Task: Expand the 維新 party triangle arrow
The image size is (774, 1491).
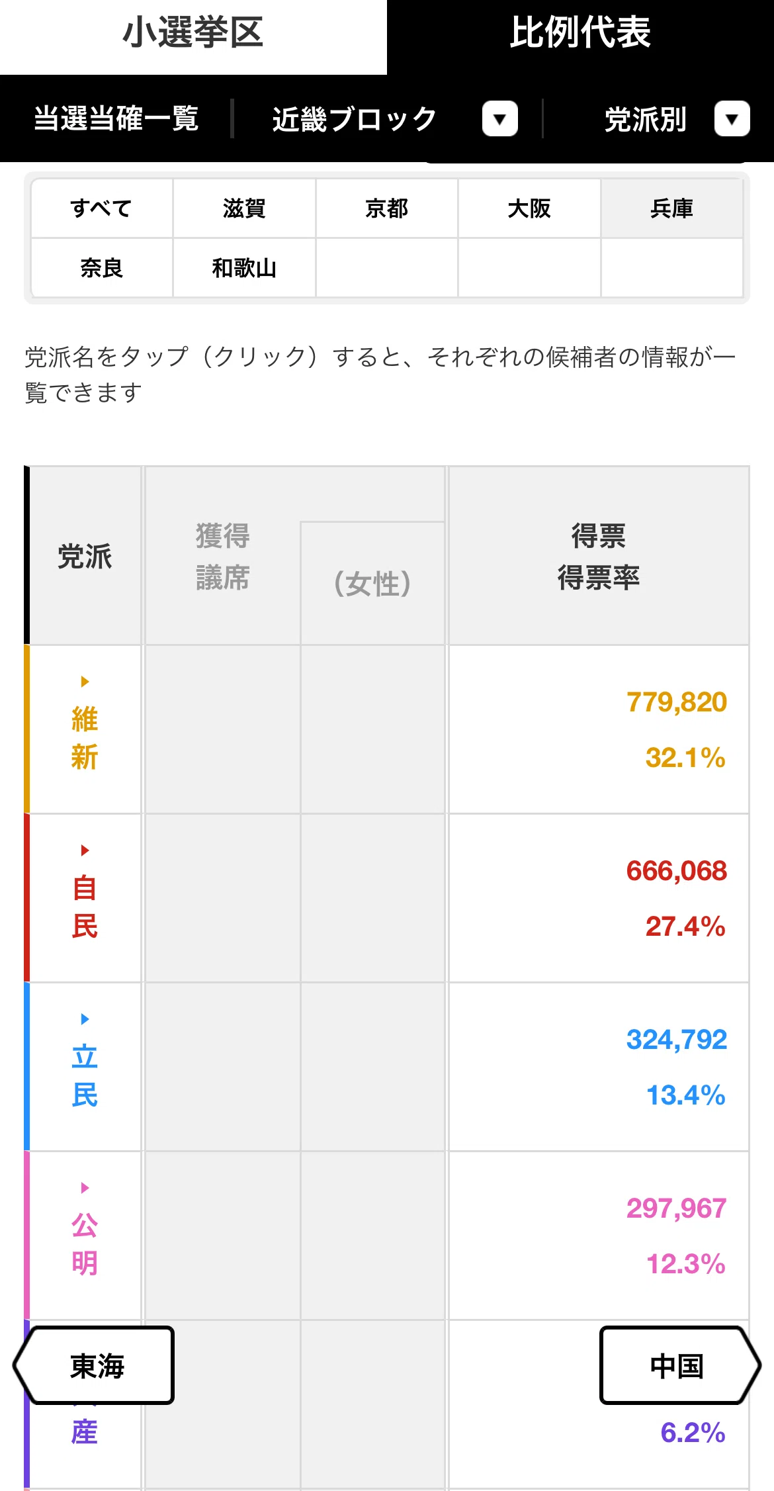Action: (85, 682)
